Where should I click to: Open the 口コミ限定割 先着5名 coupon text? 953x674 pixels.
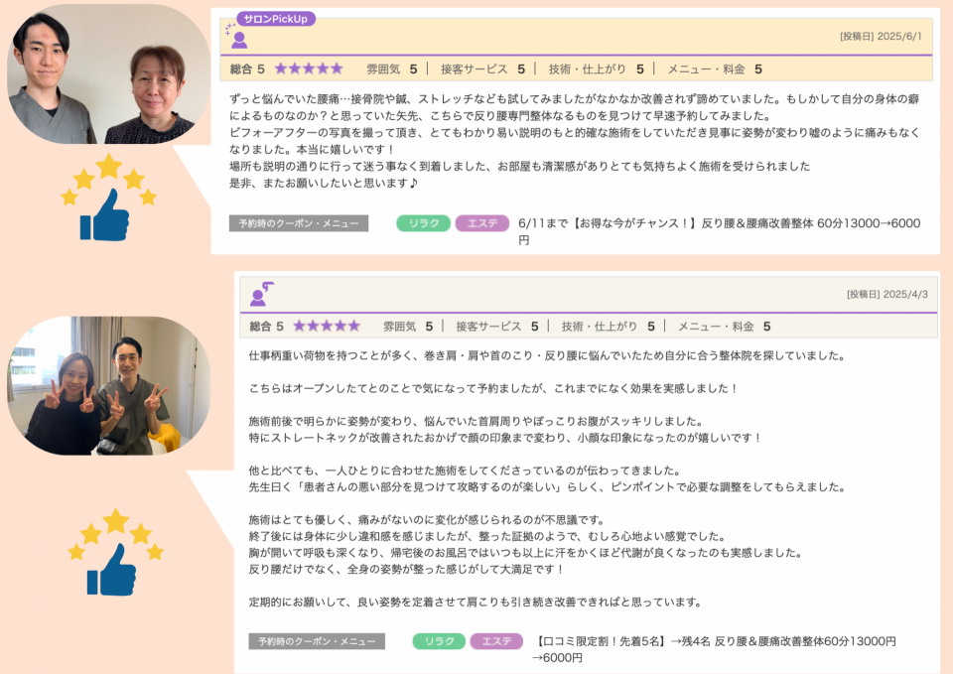pyautogui.click(x=714, y=649)
